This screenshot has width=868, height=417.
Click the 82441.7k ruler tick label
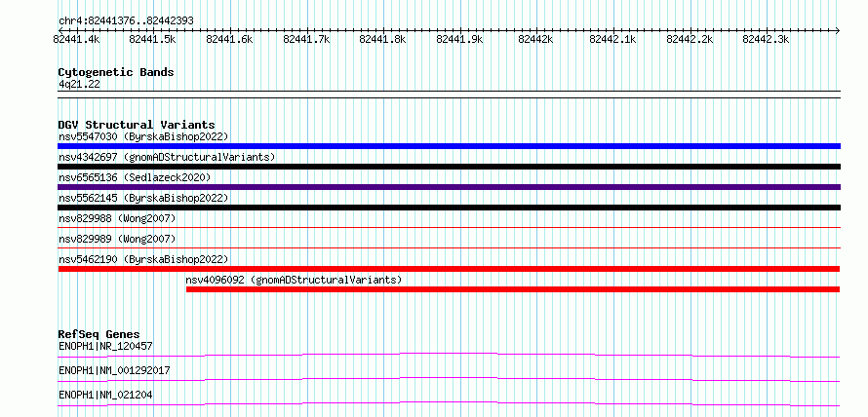click(306, 40)
